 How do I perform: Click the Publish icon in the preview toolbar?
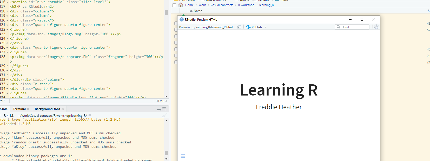(248, 27)
